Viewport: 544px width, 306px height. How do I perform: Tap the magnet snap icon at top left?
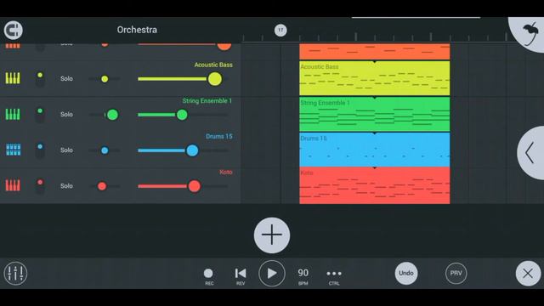pos(14,31)
